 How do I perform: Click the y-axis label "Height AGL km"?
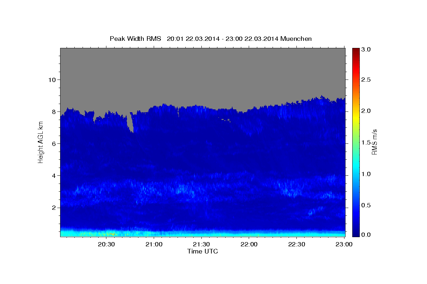41,142
